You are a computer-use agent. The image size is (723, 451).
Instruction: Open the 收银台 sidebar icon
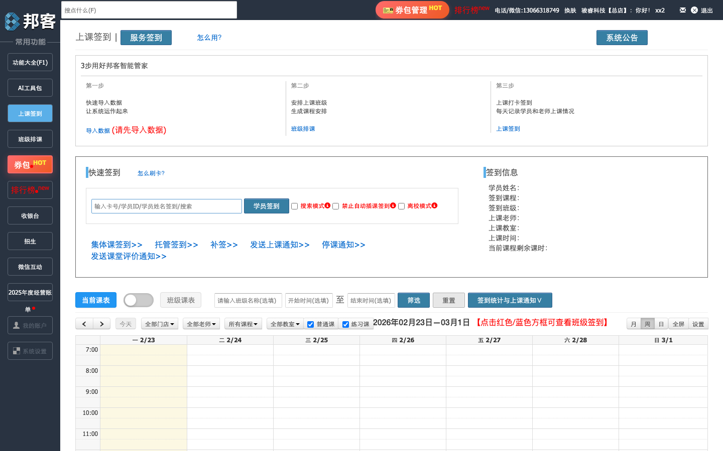click(x=30, y=215)
